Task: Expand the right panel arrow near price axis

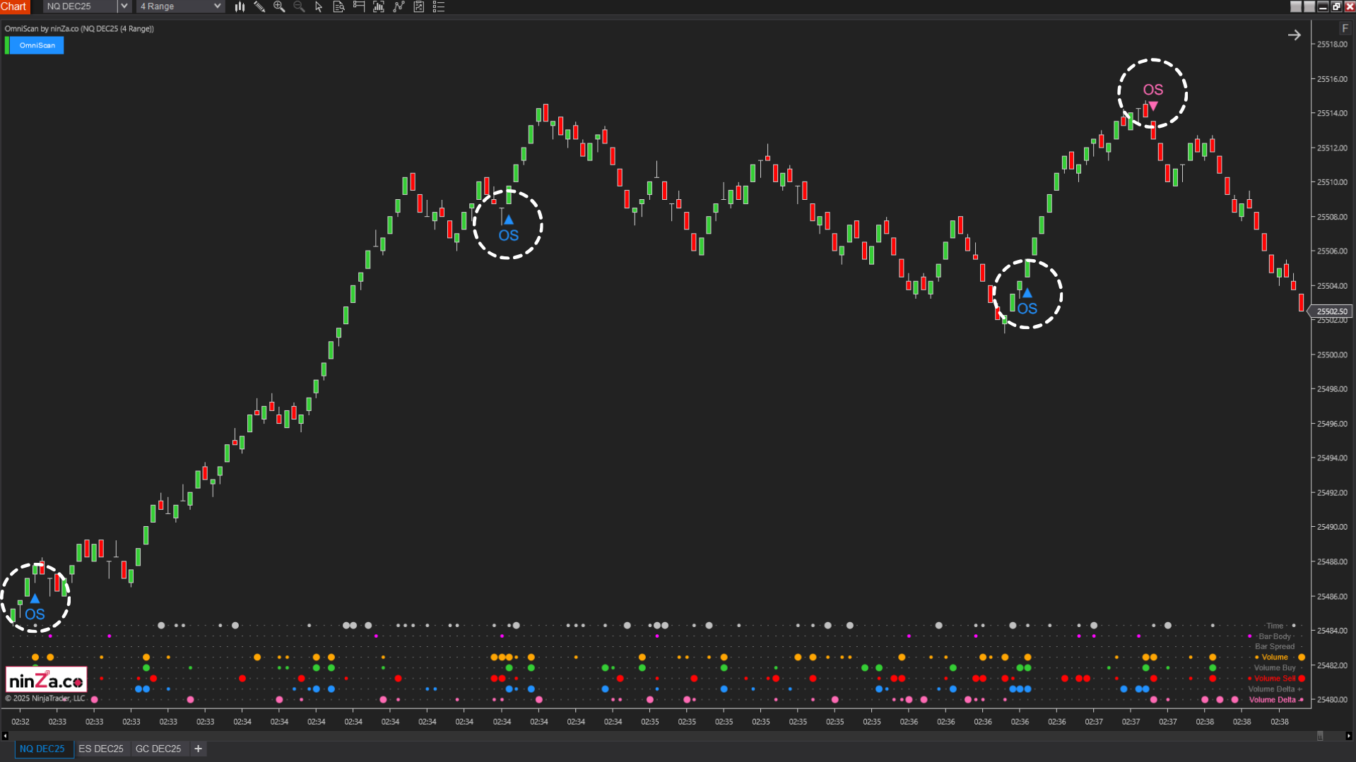Action: [x=1295, y=35]
